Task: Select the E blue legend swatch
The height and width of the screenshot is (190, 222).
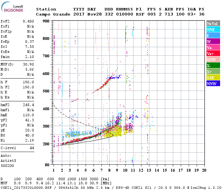Action: [213, 35]
